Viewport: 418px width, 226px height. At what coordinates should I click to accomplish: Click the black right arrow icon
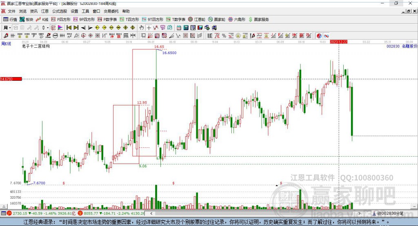click(90, 28)
